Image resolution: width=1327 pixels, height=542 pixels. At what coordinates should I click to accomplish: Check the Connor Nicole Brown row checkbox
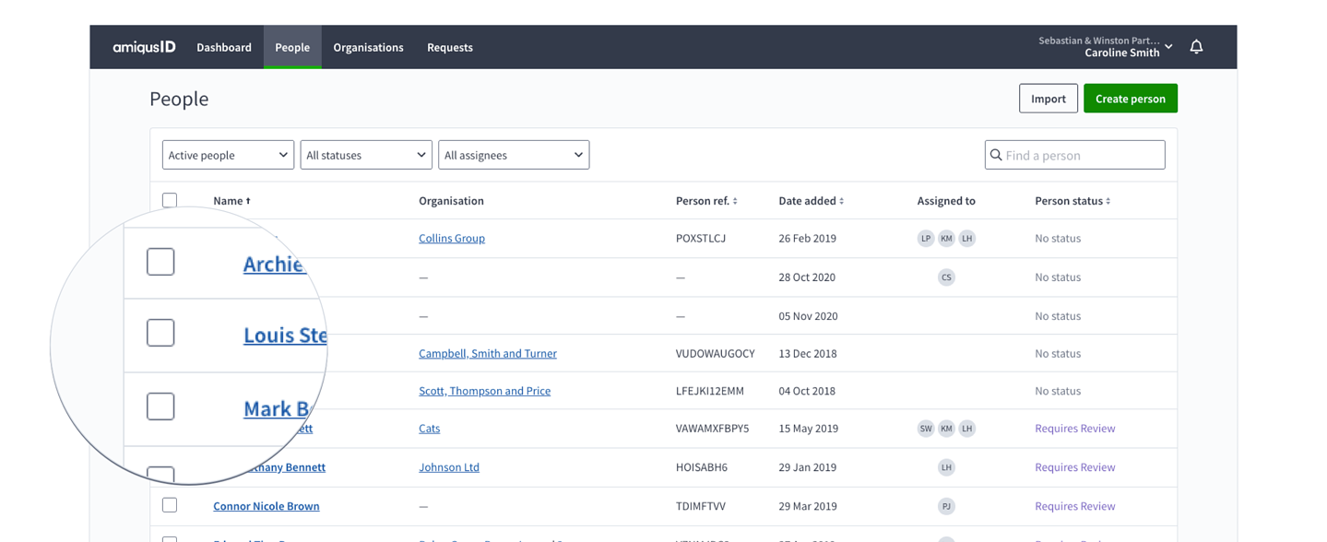(170, 505)
